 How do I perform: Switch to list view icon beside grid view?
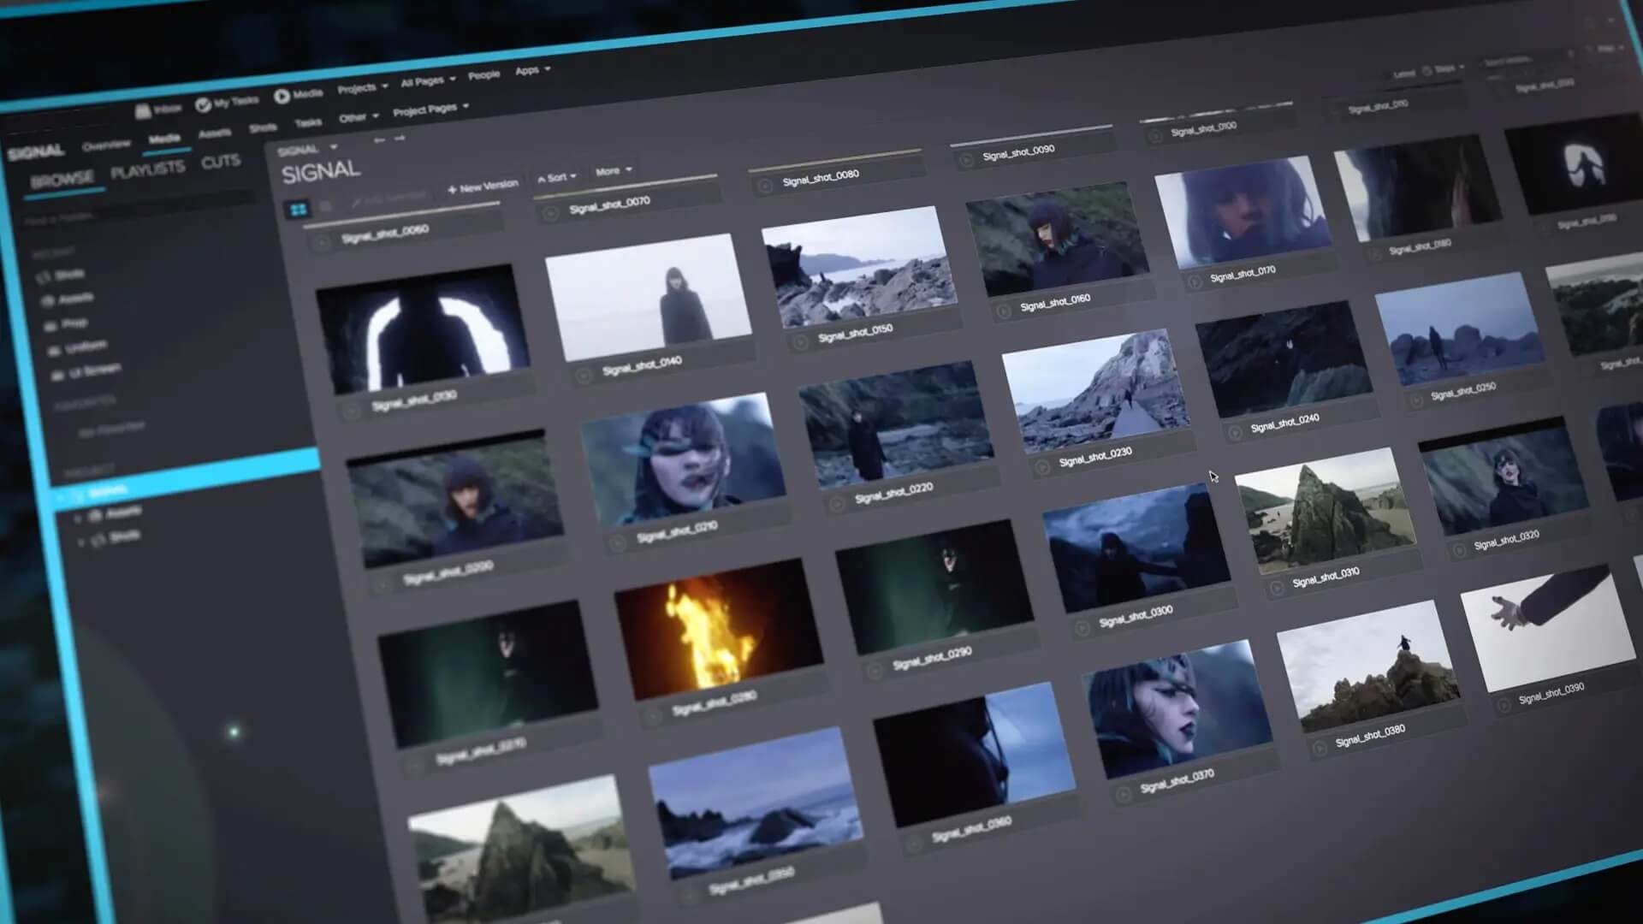tap(326, 205)
